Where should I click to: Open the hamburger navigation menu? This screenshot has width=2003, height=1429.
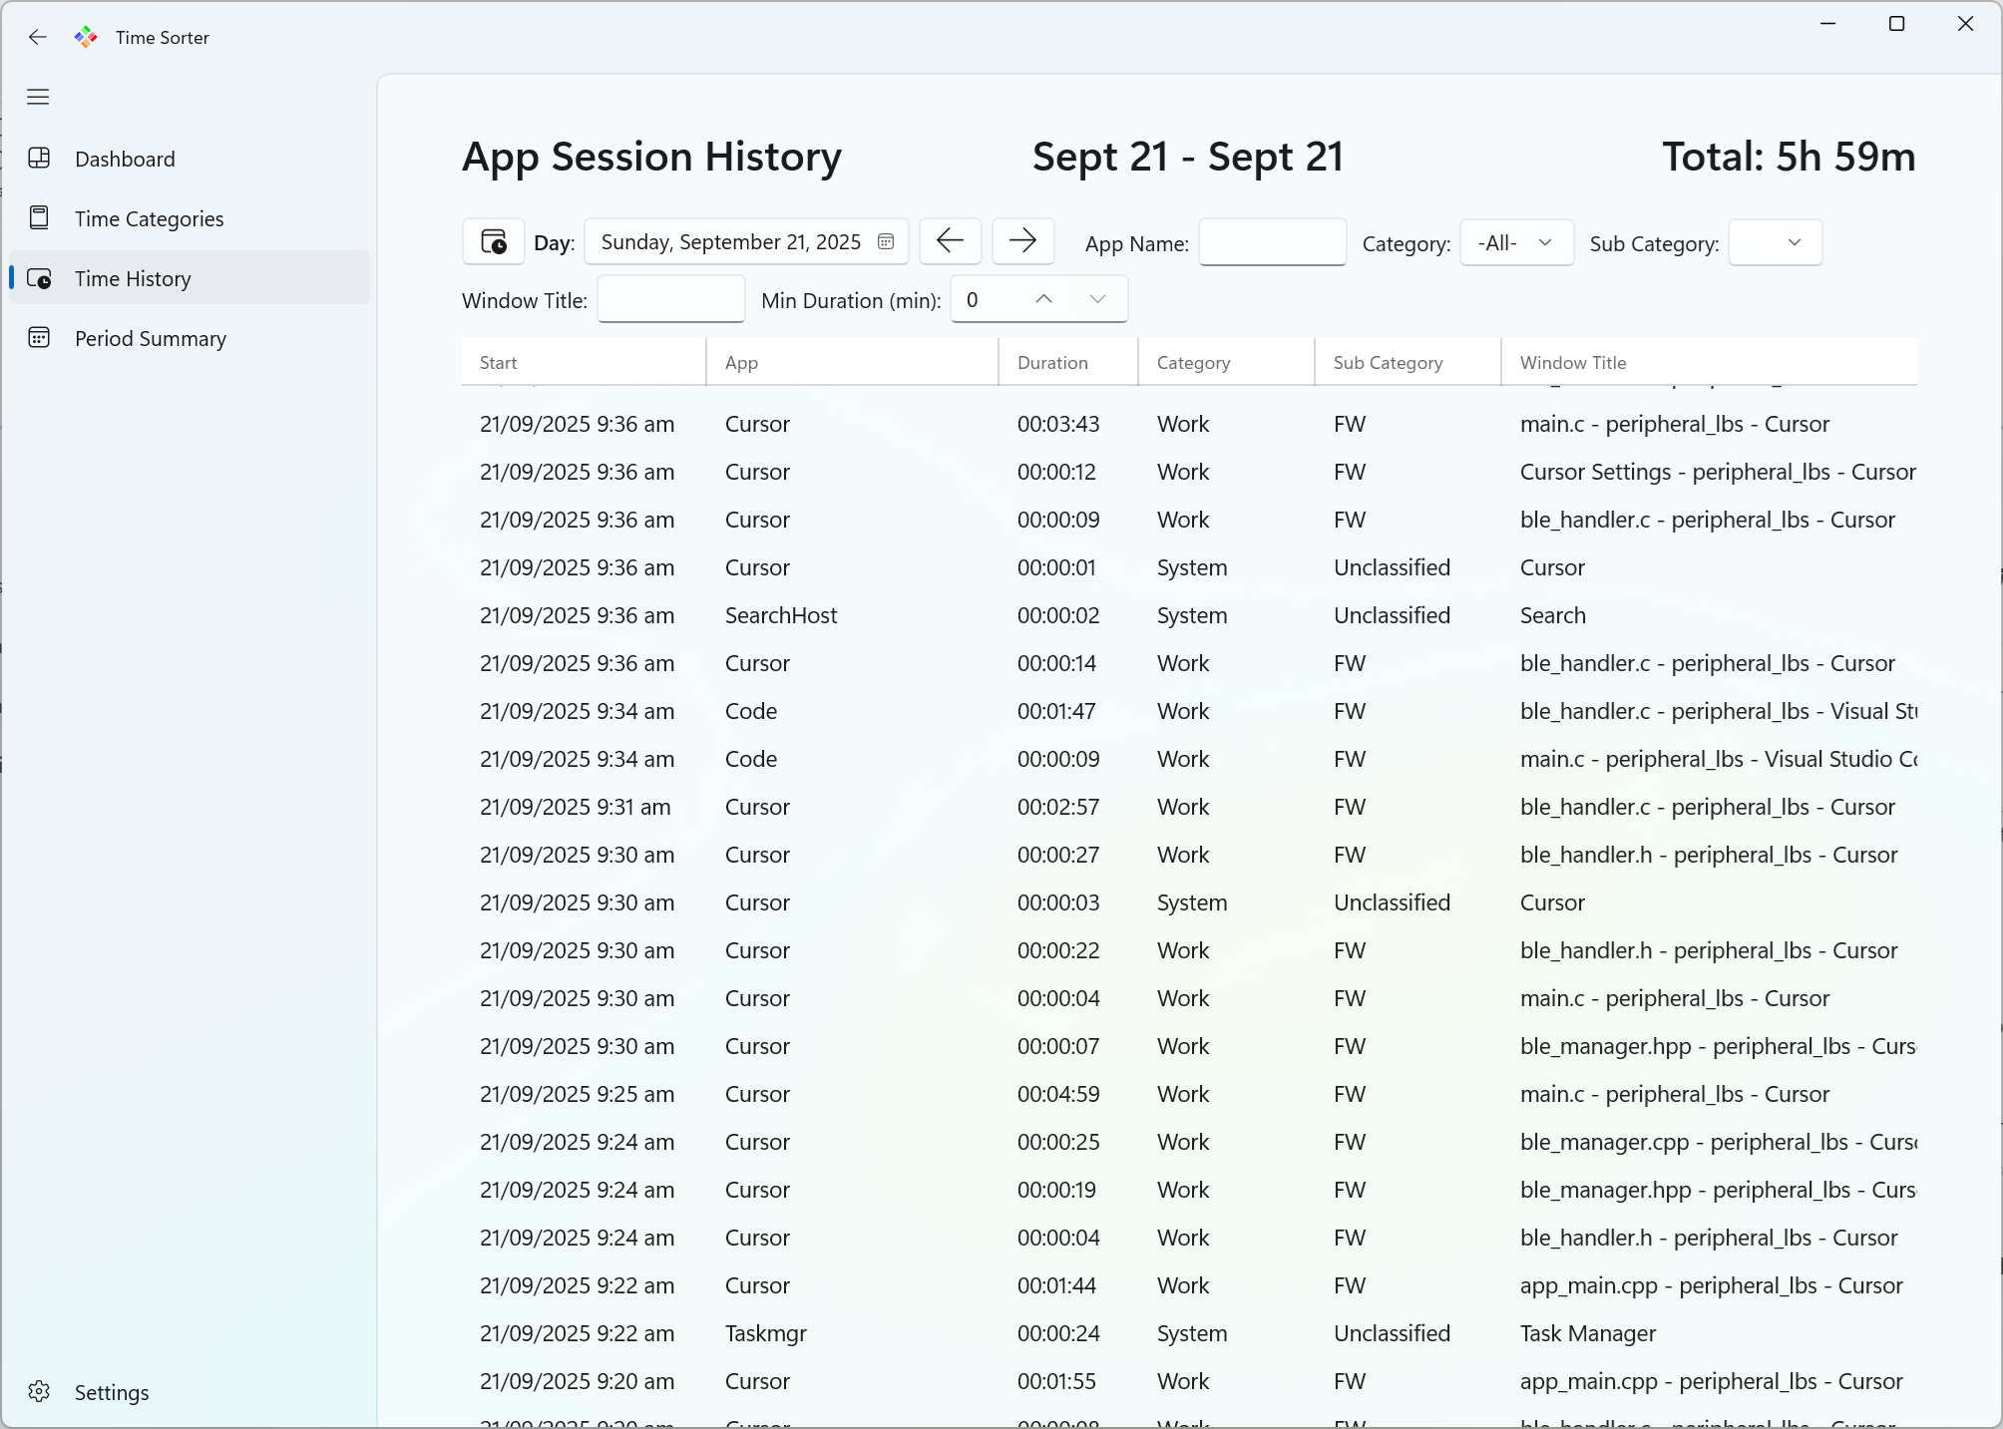click(38, 96)
